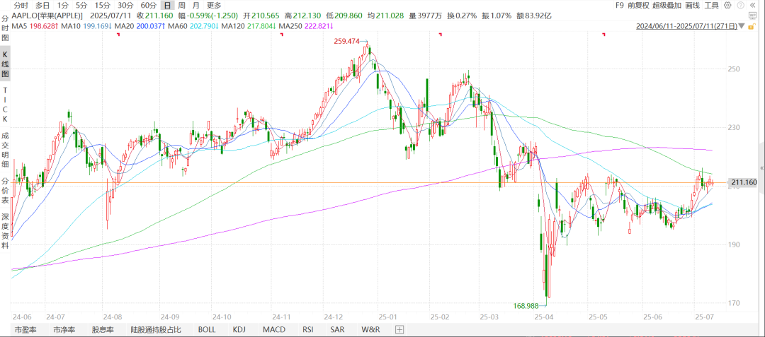
Task: Select the 1分 interval
Action: click(x=62, y=6)
